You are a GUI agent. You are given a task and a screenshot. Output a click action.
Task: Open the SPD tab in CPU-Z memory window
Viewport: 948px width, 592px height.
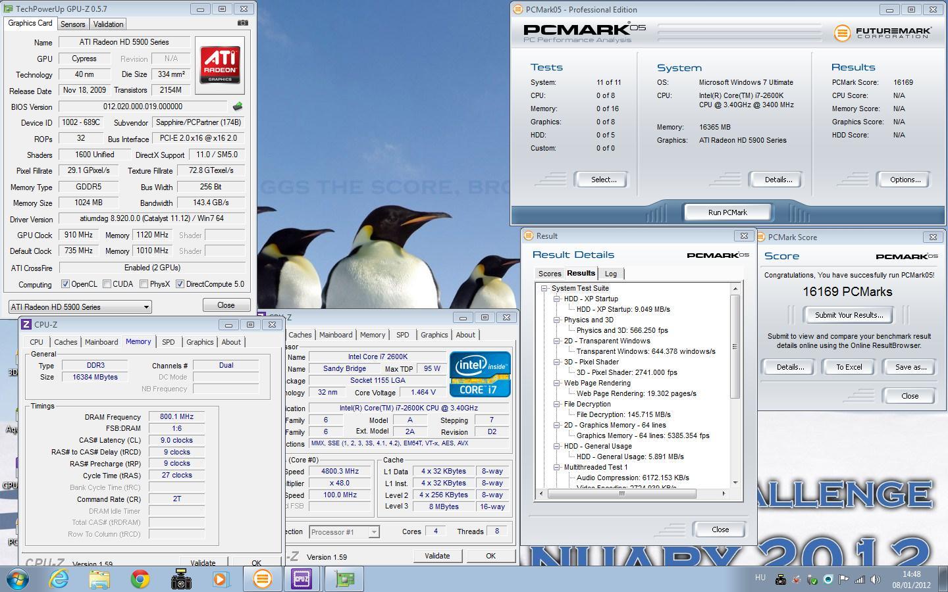click(x=168, y=342)
